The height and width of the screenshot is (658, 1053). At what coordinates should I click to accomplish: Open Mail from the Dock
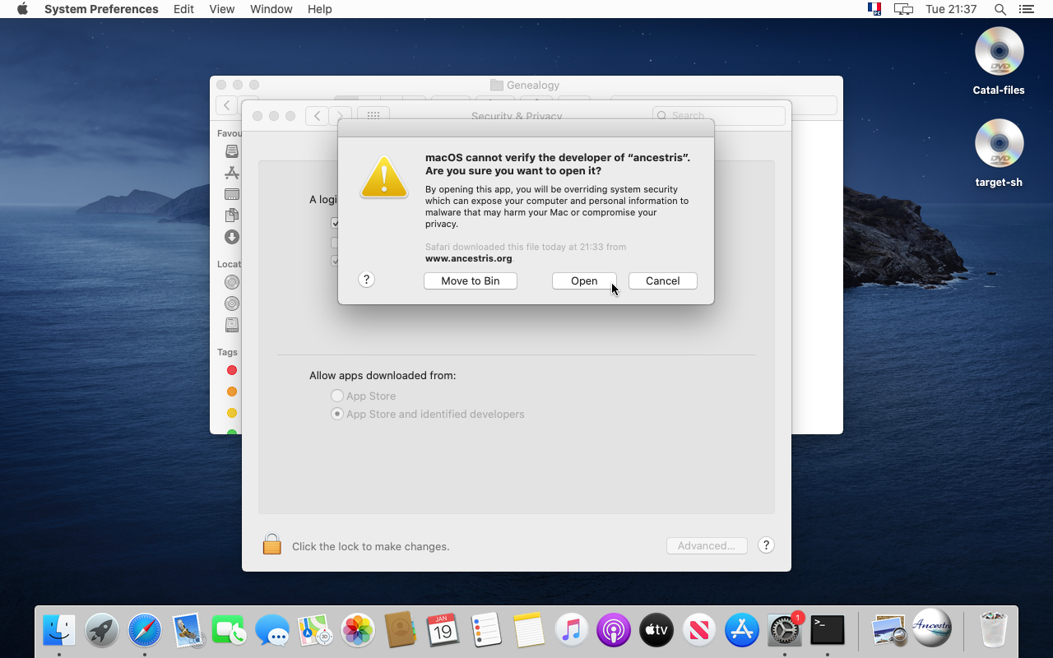[x=188, y=631]
